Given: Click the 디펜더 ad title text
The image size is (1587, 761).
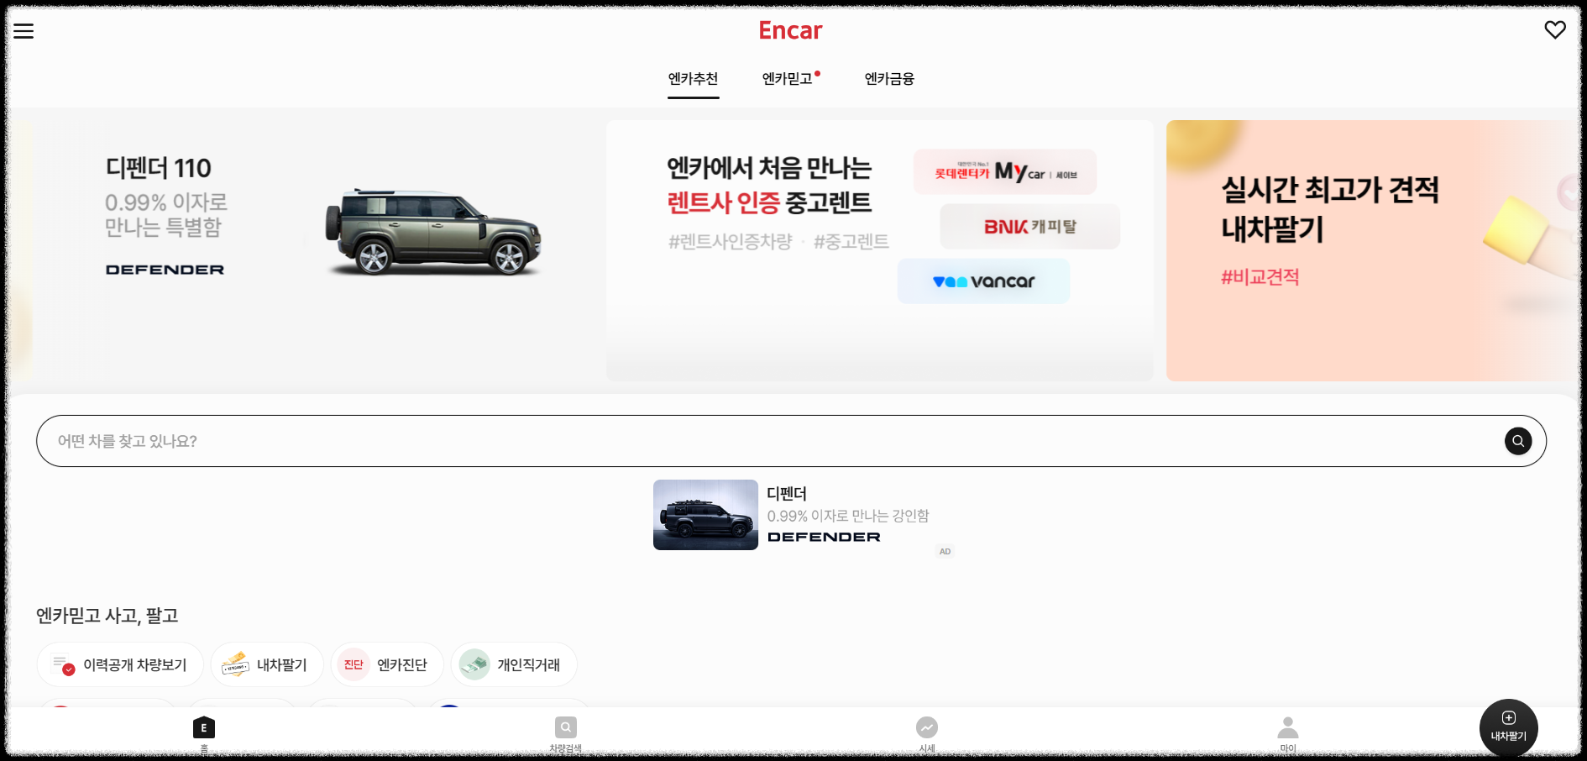Looking at the screenshot, I should [x=787, y=494].
